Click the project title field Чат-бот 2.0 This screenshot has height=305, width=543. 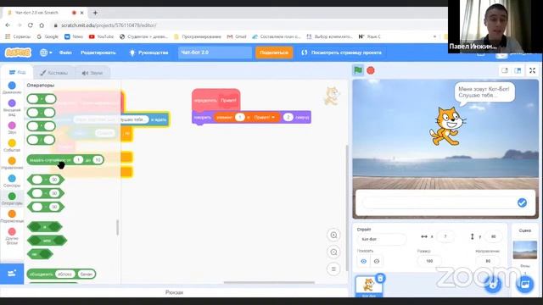pos(215,53)
